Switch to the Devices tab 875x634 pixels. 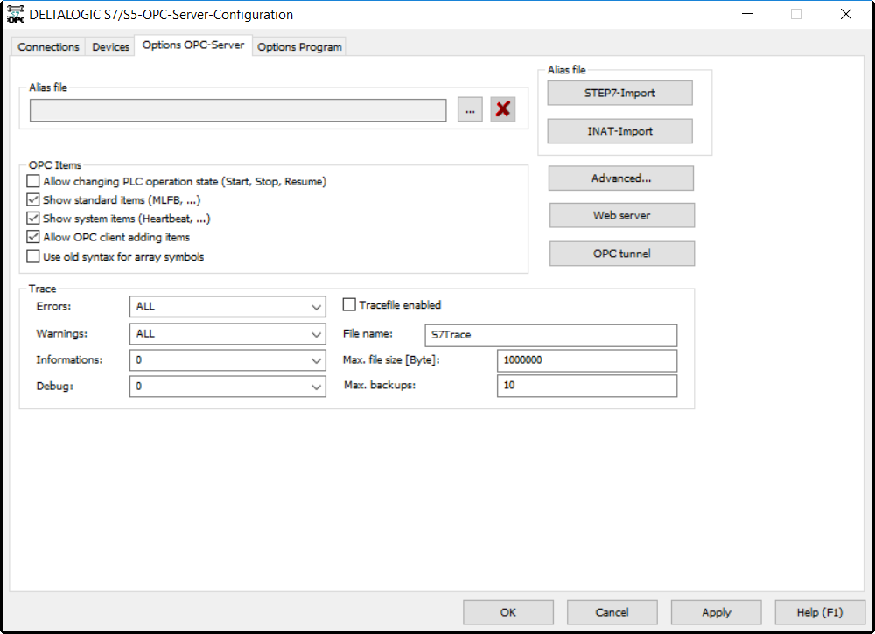pyautogui.click(x=110, y=47)
